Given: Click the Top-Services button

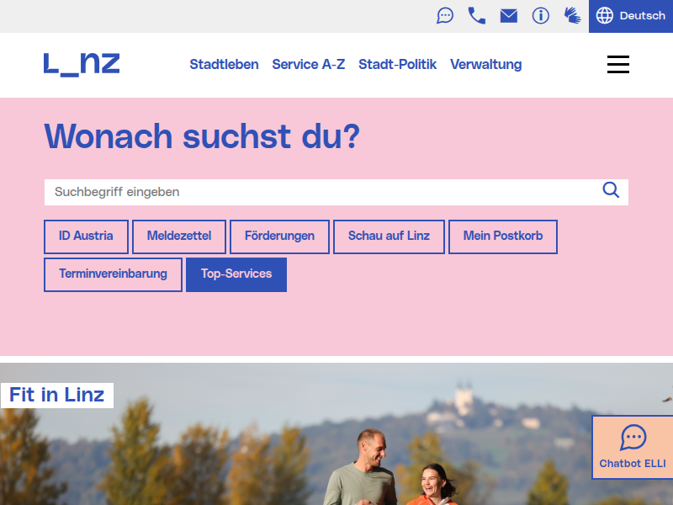Looking at the screenshot, I should (236, 275).
